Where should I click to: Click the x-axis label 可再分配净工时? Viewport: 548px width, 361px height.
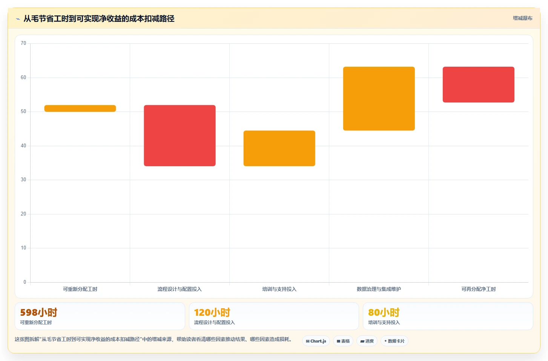coord(478,289)
